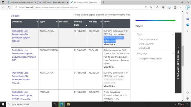This screenshot has width=191, height=107.
Task: Expand View SHA for ePO extension 11.10.5.9
Action: tap(109, 44)
